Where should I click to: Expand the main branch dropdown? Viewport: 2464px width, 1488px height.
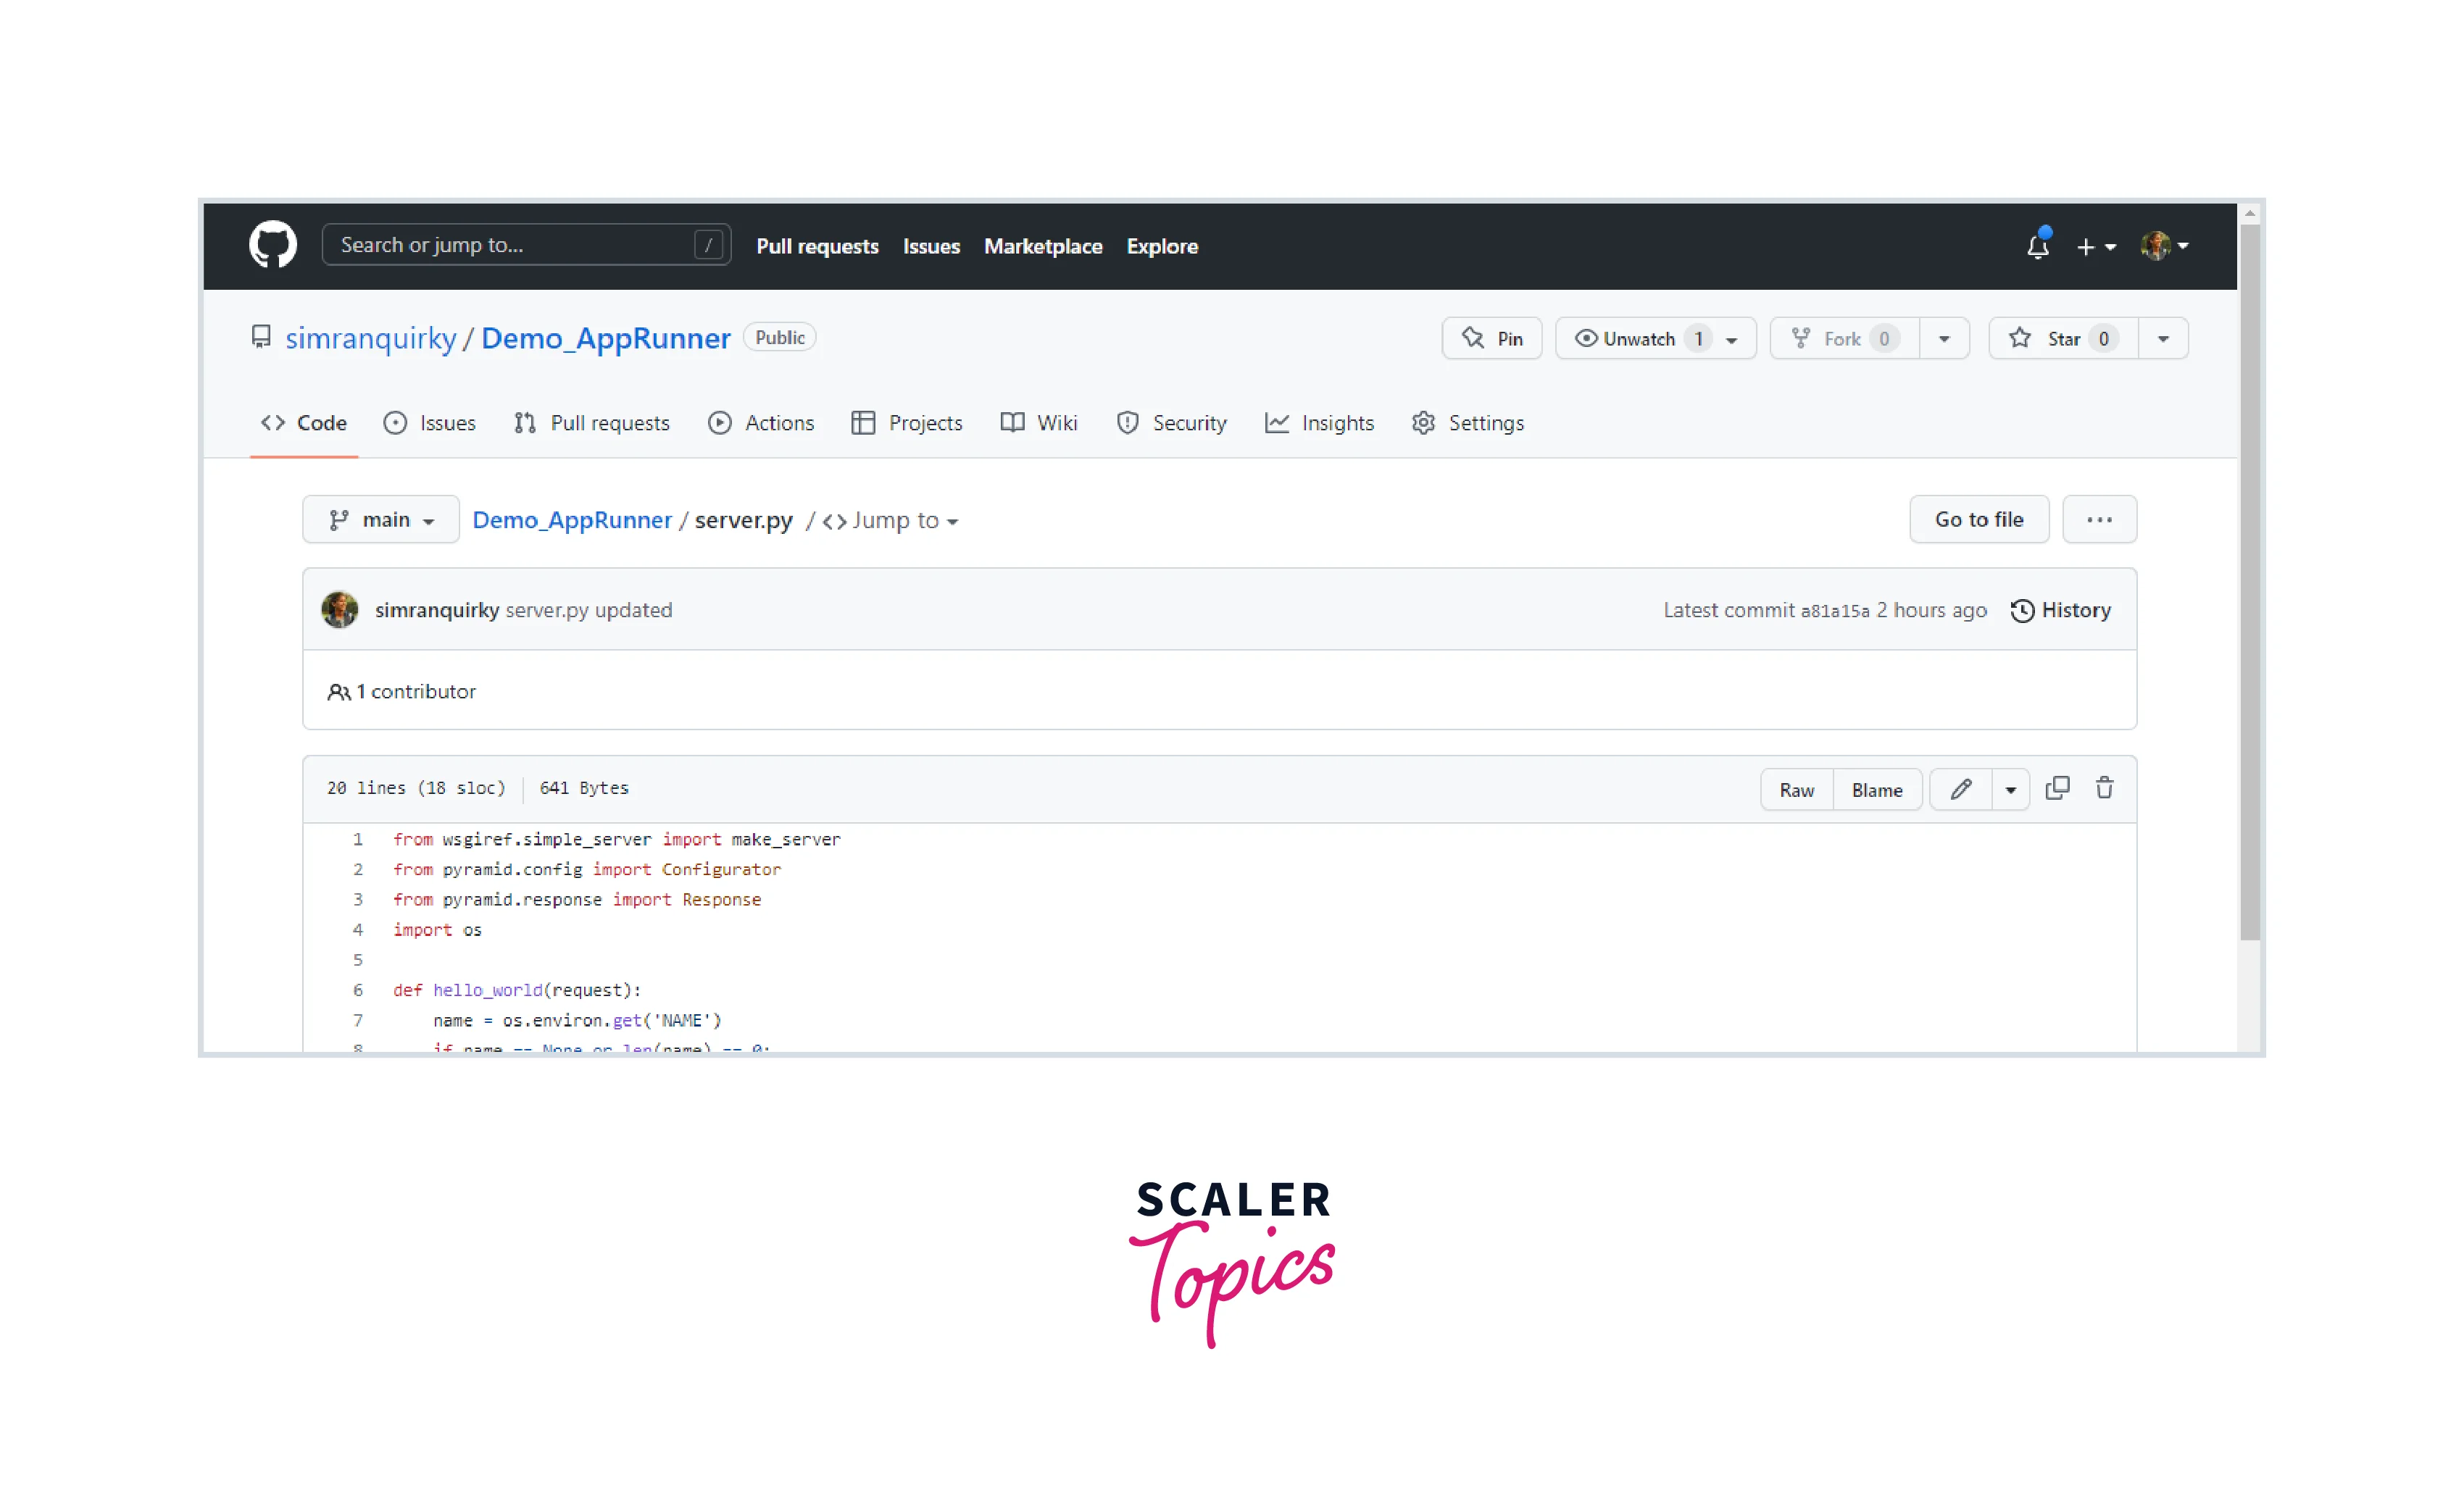[x=381, y=519]
